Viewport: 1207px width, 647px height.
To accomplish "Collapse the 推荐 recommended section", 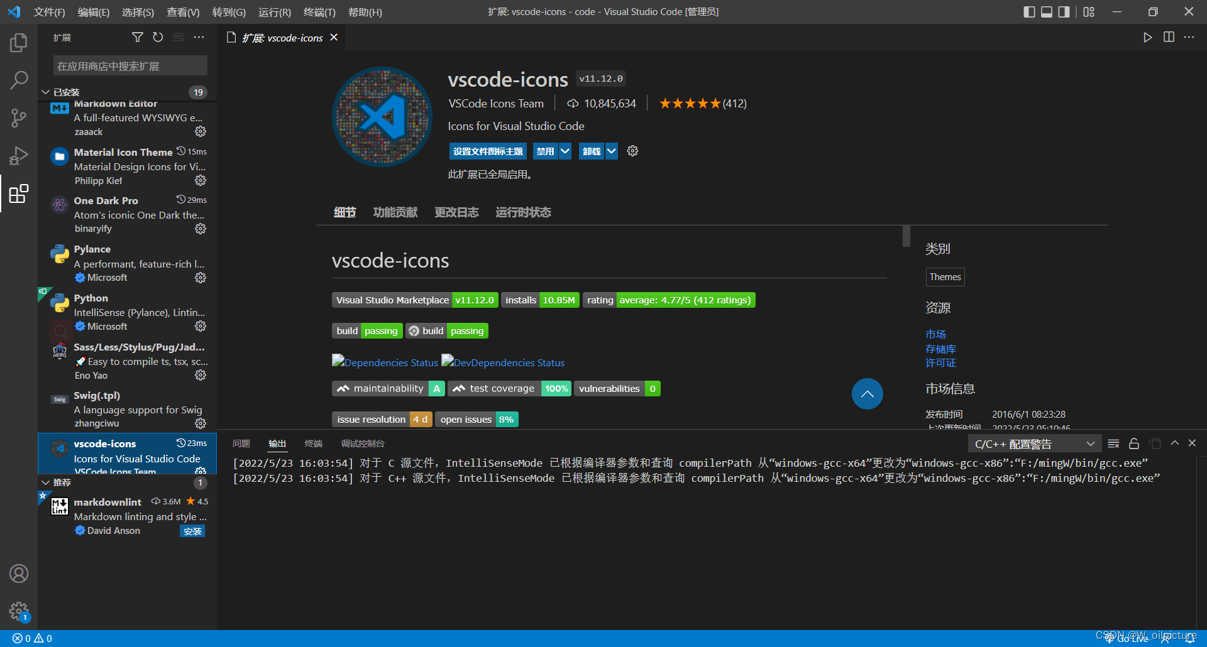I will [x=46, y=482].
